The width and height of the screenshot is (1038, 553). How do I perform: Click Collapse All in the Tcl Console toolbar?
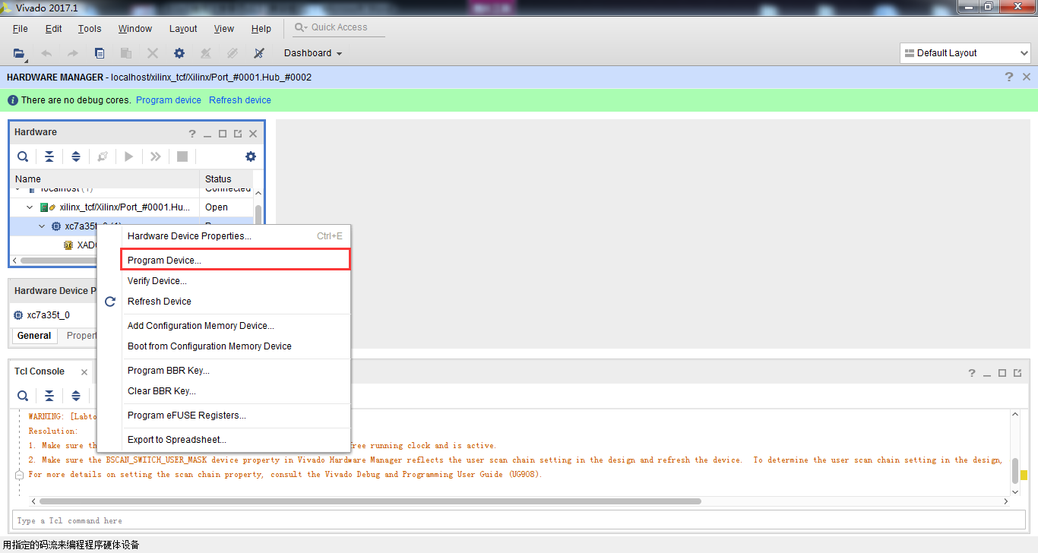[49, 396]
